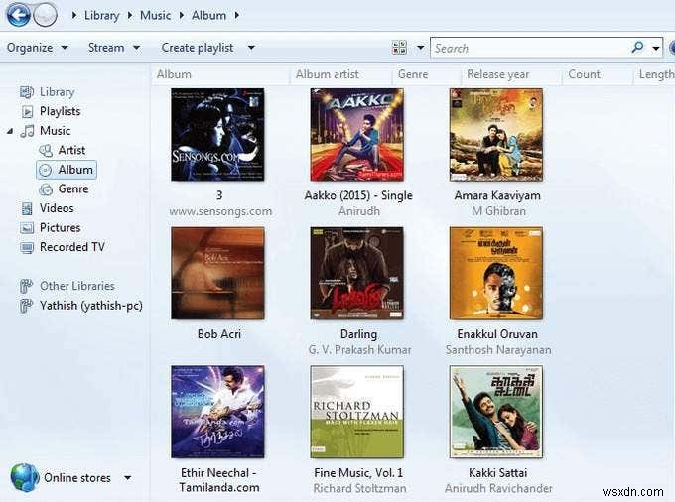Click inside the Search input field

coord(529,48)
